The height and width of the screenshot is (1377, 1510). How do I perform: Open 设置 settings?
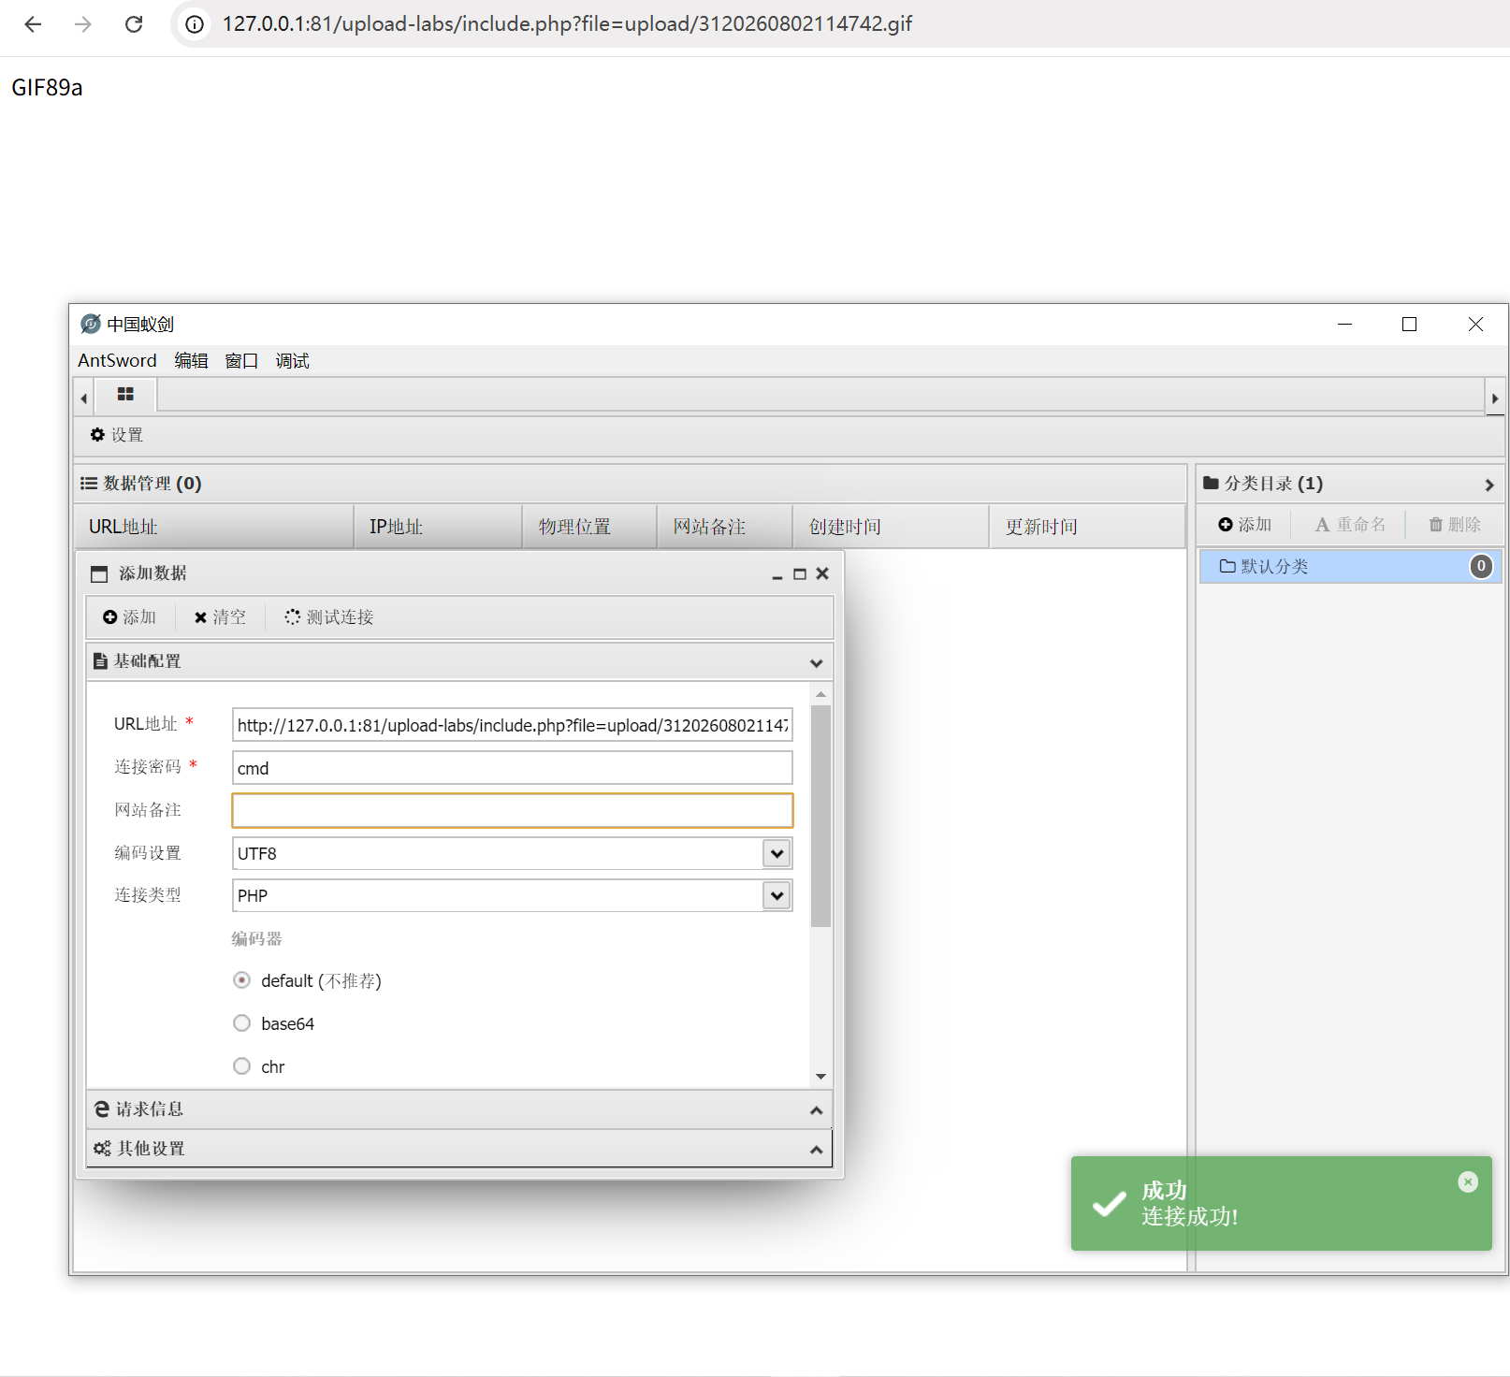tap(117, 435)
